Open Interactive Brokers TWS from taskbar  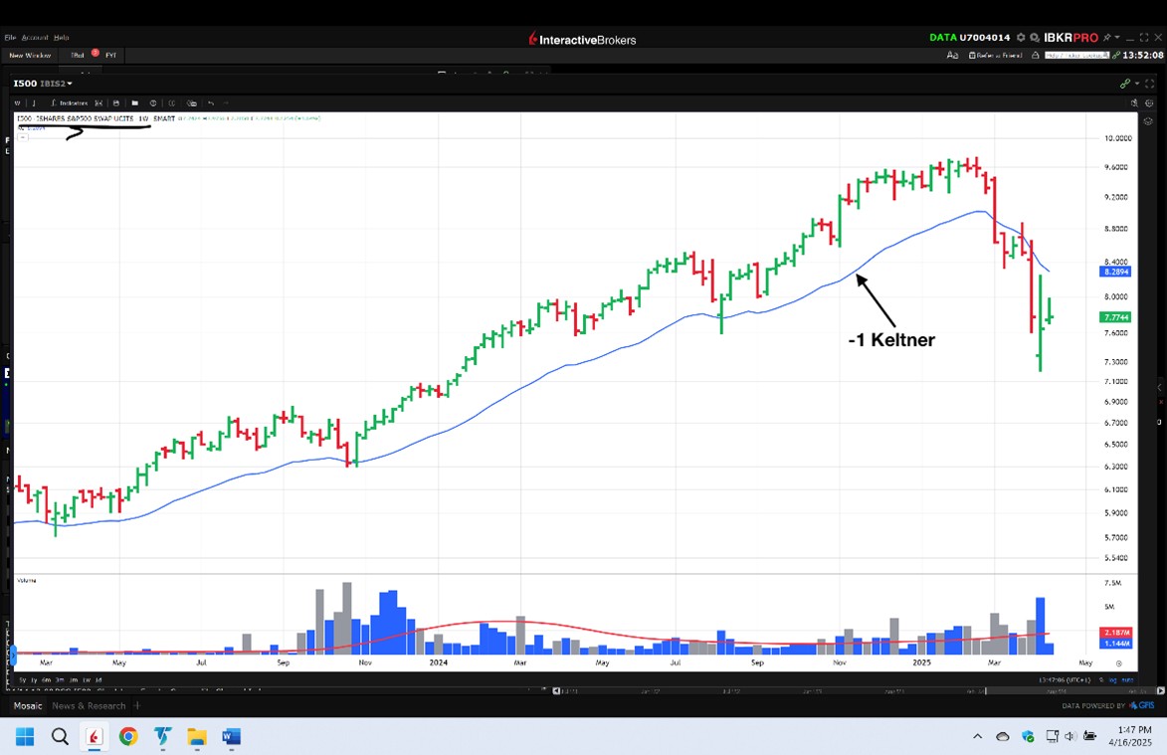pos(95,737)
